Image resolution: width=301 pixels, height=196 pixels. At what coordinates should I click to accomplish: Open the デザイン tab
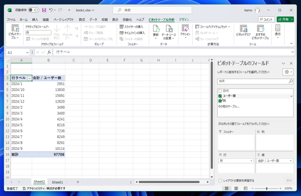pos(184,19)
